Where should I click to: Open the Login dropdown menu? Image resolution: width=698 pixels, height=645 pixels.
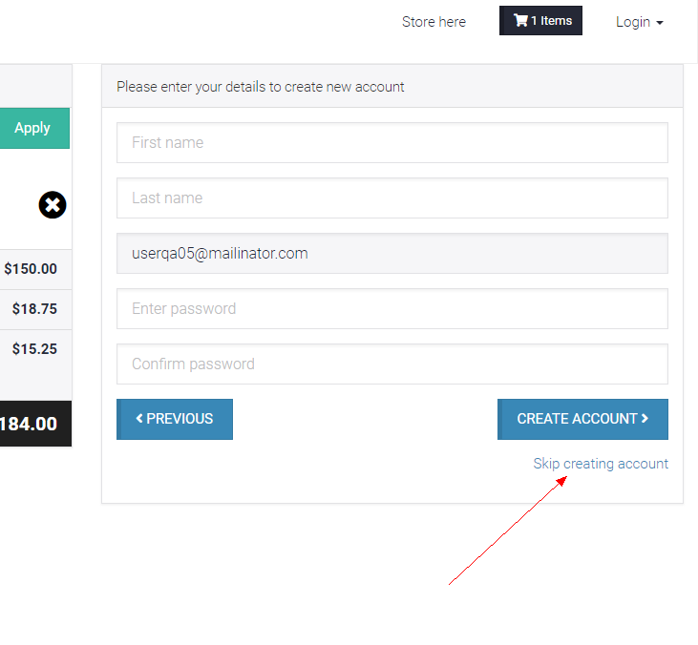coord(639,22)
